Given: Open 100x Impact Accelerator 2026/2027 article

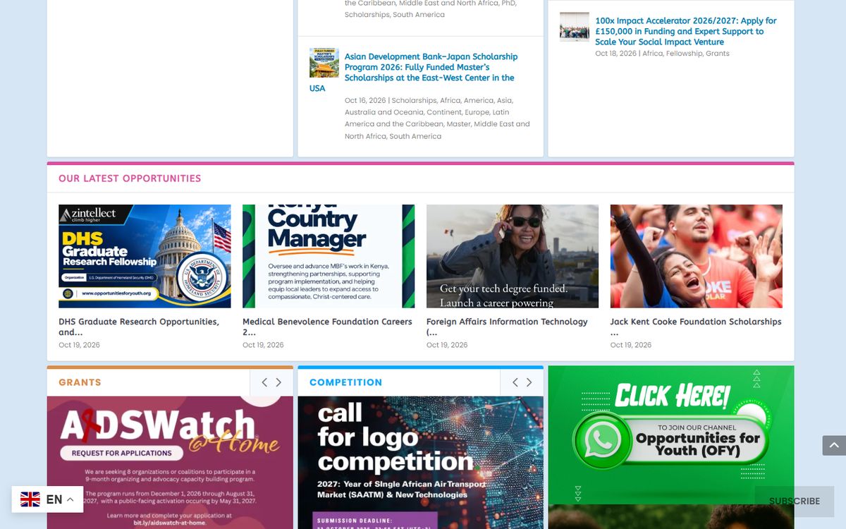Looking at the screenshot, I should pyautogui.click(x=685, y=31).
